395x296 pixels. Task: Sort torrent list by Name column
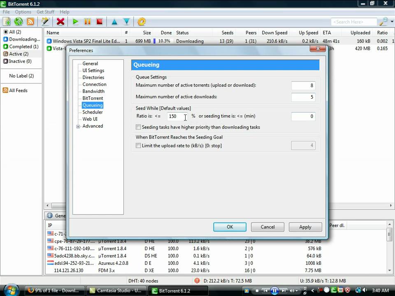(83, 33)
